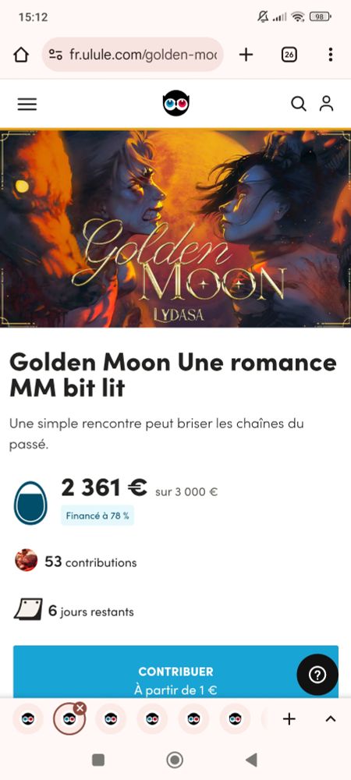Tap the egg-shaped funding progress gauge
Image resolution: width=351 pixels, height=780 pixels.
(30, 502)
